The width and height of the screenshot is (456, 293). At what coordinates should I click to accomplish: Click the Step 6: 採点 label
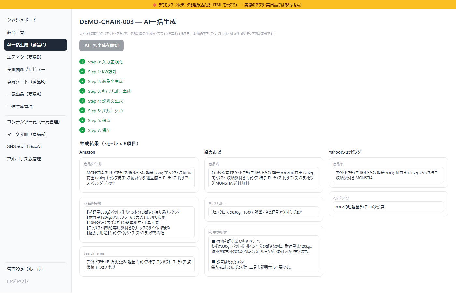[x=99, y=120]
